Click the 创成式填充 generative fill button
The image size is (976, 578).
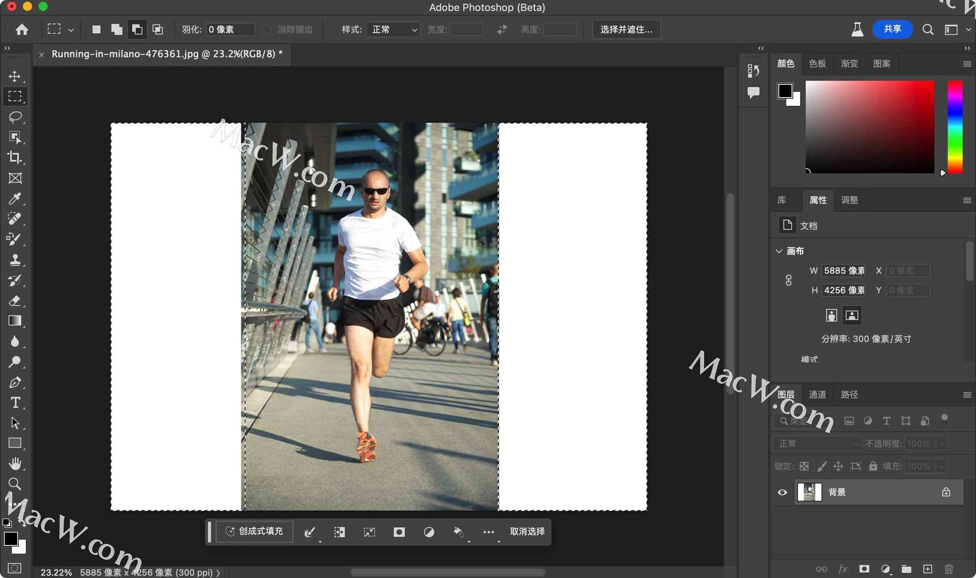coord(254,532)
